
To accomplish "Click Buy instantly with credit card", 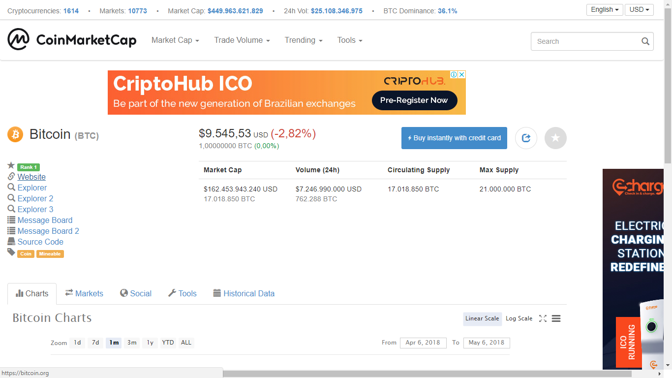I will click(x=454, y=138).
